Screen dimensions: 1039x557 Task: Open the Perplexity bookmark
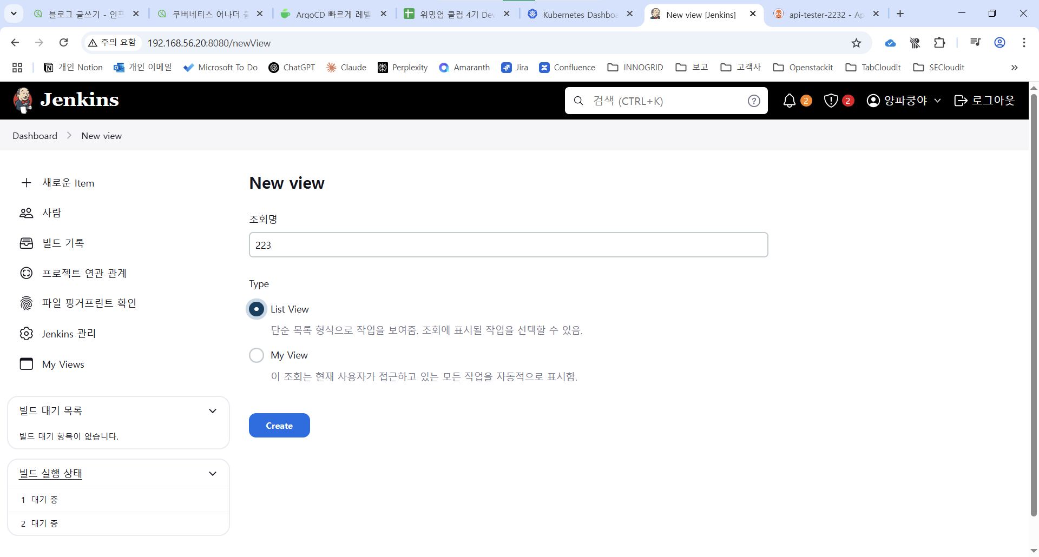coord(403,68)
